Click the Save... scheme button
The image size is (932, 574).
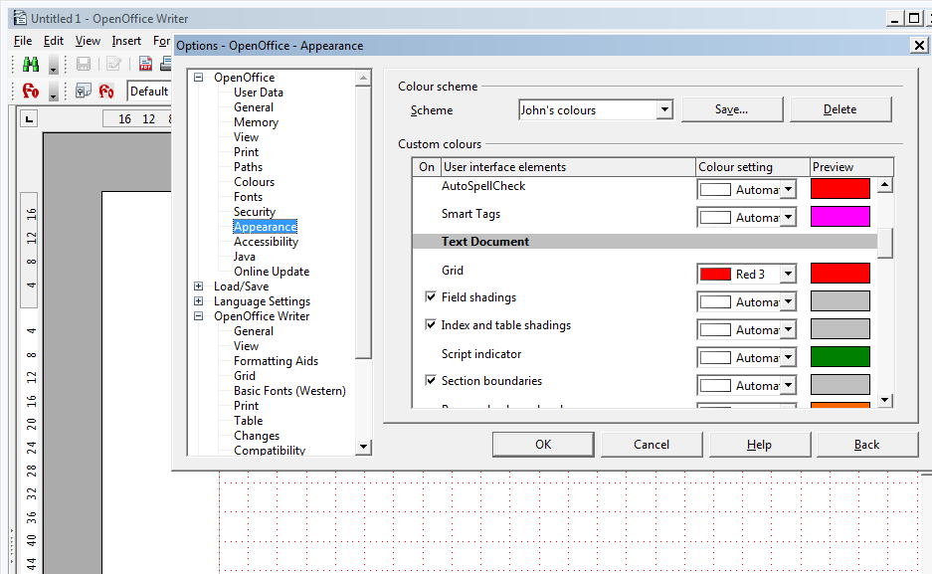731,109
